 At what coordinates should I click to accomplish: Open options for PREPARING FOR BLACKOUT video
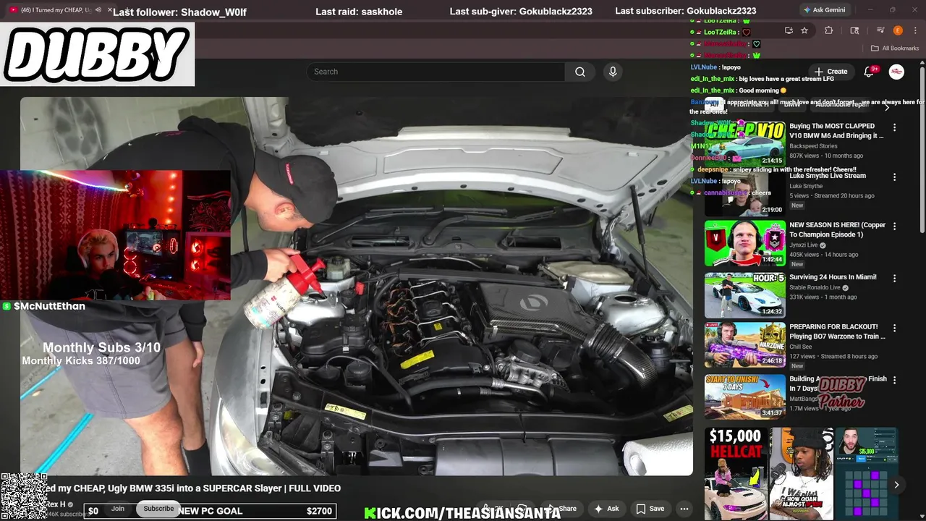[894, 328]
